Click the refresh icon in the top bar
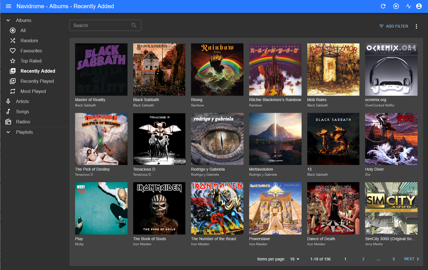 [383, 6]
